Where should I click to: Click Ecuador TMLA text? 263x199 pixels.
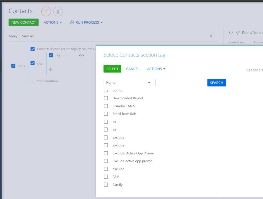point(124,106)
